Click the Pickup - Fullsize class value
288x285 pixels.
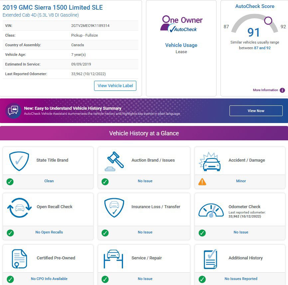[84, 35]
